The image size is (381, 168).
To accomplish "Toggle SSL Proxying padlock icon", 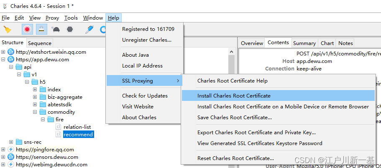I will click(x=41, y=30).
